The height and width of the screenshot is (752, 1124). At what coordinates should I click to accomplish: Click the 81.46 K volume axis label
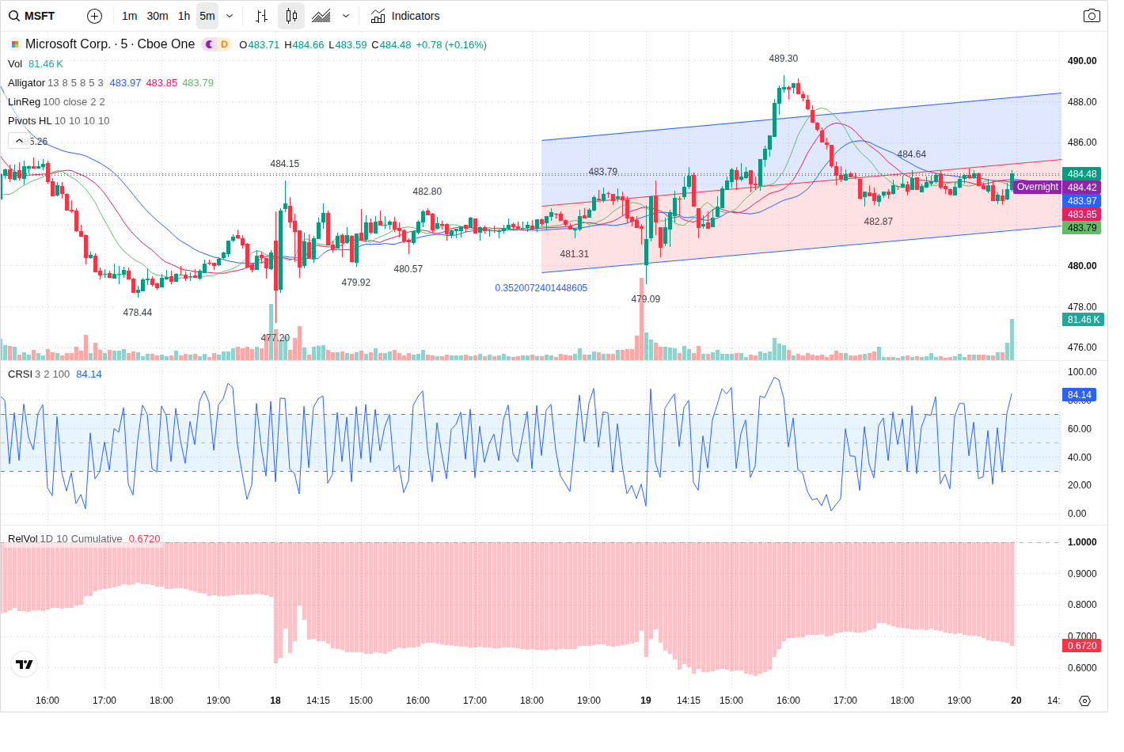click(1083, 320)
